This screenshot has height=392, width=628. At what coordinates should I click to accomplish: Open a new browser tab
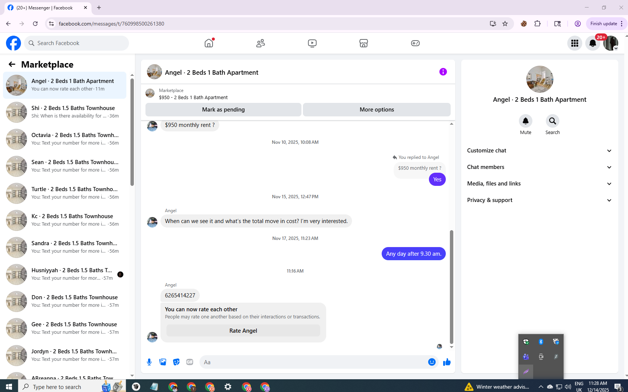click(99, 8)
